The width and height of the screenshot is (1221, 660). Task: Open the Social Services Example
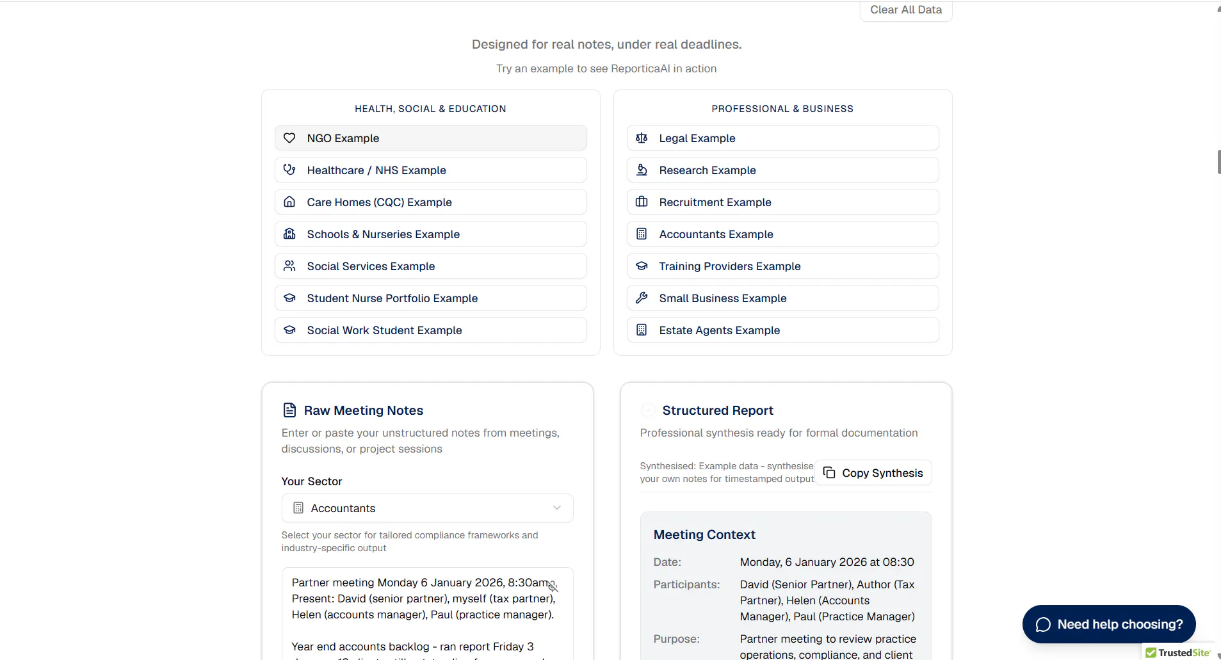tap(430, 266)
